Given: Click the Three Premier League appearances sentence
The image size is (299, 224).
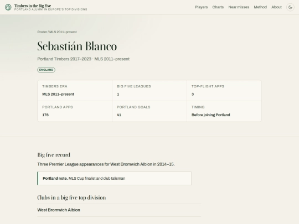Looking at the screenshot, I should [x=106, y=164].
